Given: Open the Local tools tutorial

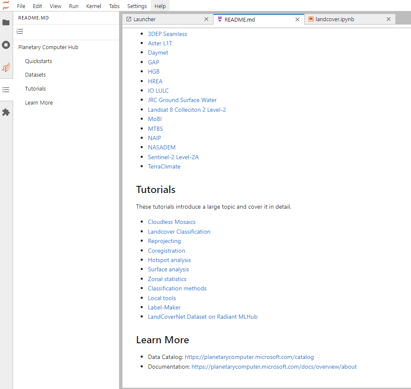Looking at the screenshot, I should (x=162, y=298).
